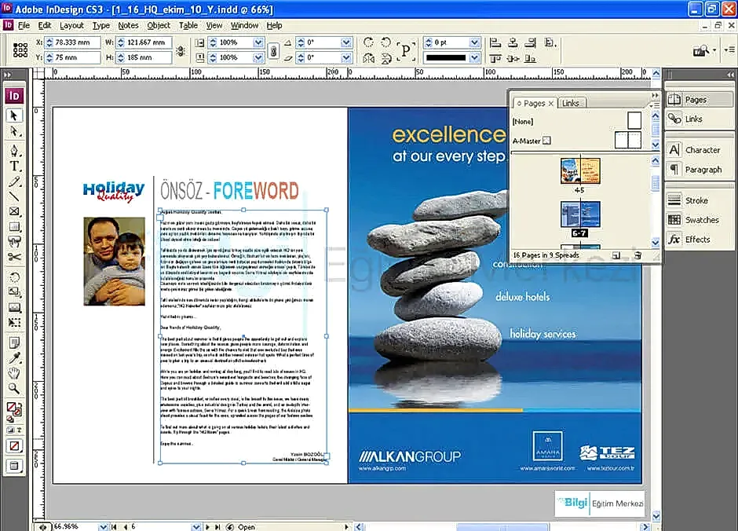Viewport: 738px width, 531px height.
Task: Switch to the Links tab
Action: coord(571,103)
